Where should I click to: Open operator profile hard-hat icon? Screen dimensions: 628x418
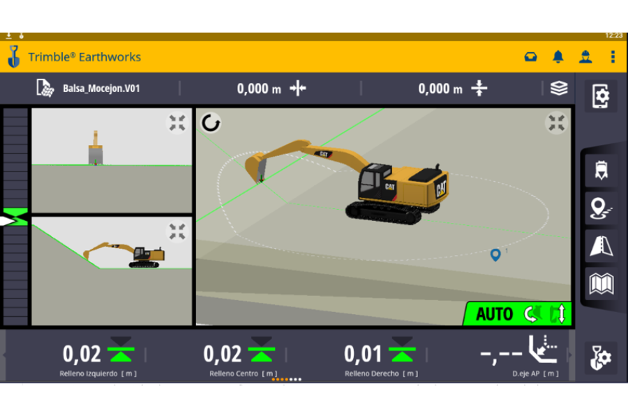[x=585, y=57]
